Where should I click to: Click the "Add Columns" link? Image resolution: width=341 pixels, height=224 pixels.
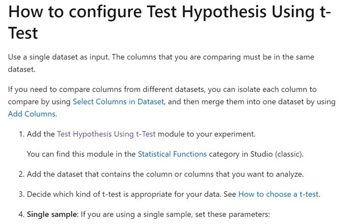tap(32, 114)
